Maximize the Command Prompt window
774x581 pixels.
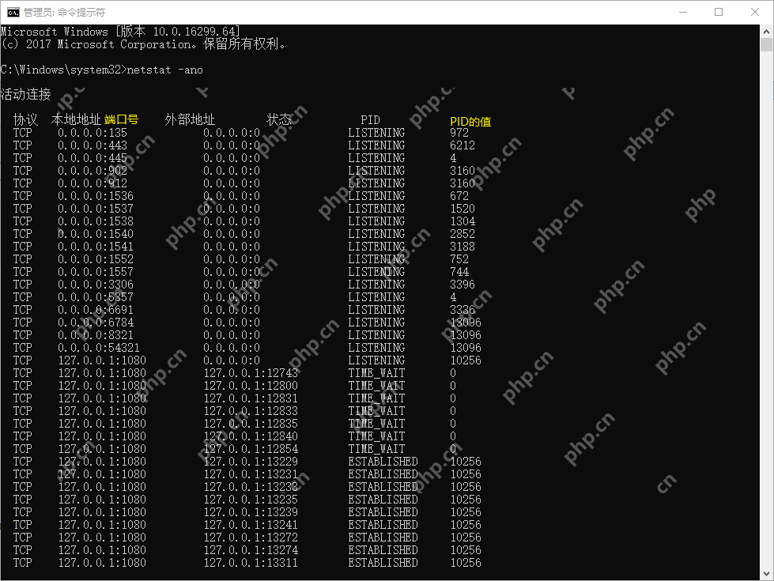pos(719,11)
